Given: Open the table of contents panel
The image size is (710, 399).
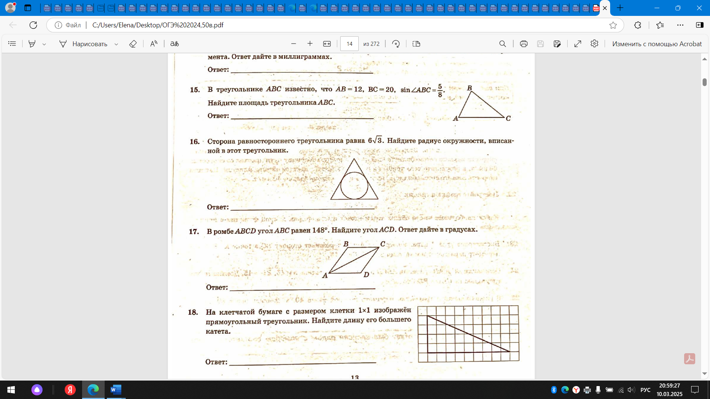Looking at the screenshot, I should click(12, 44).
